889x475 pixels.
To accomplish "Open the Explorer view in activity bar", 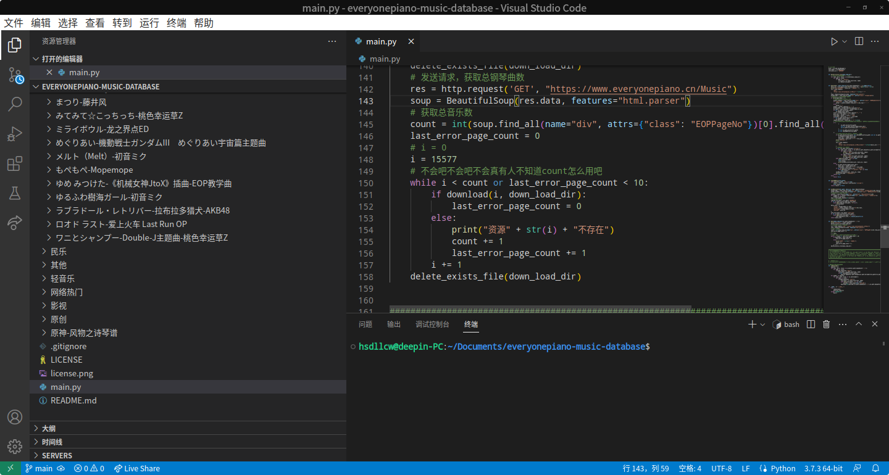I will click(15, 45).
